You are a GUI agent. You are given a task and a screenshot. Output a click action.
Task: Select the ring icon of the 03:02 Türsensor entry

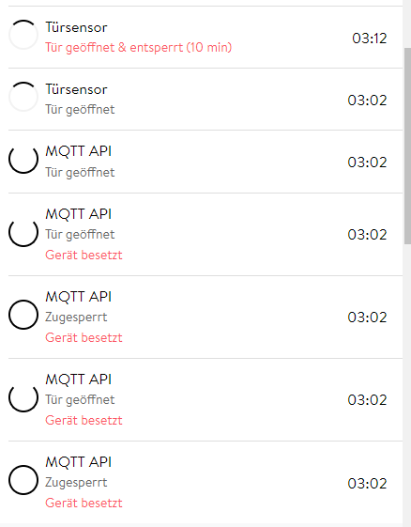(x=23, y=97)
